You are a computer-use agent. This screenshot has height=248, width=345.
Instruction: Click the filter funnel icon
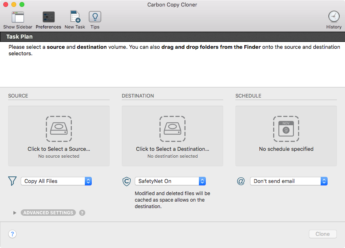pos(12,181)
